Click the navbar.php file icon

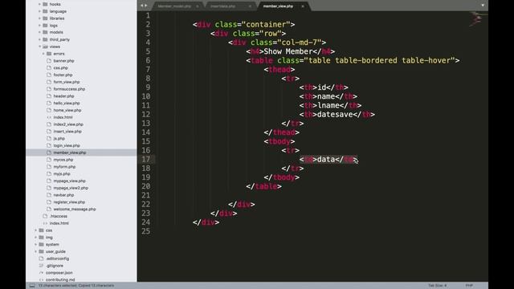[x=49, y=195]
